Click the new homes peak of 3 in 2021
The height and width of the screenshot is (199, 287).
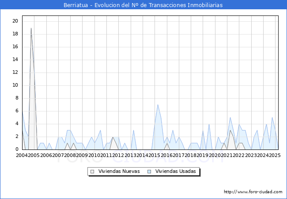click(230, 130)
